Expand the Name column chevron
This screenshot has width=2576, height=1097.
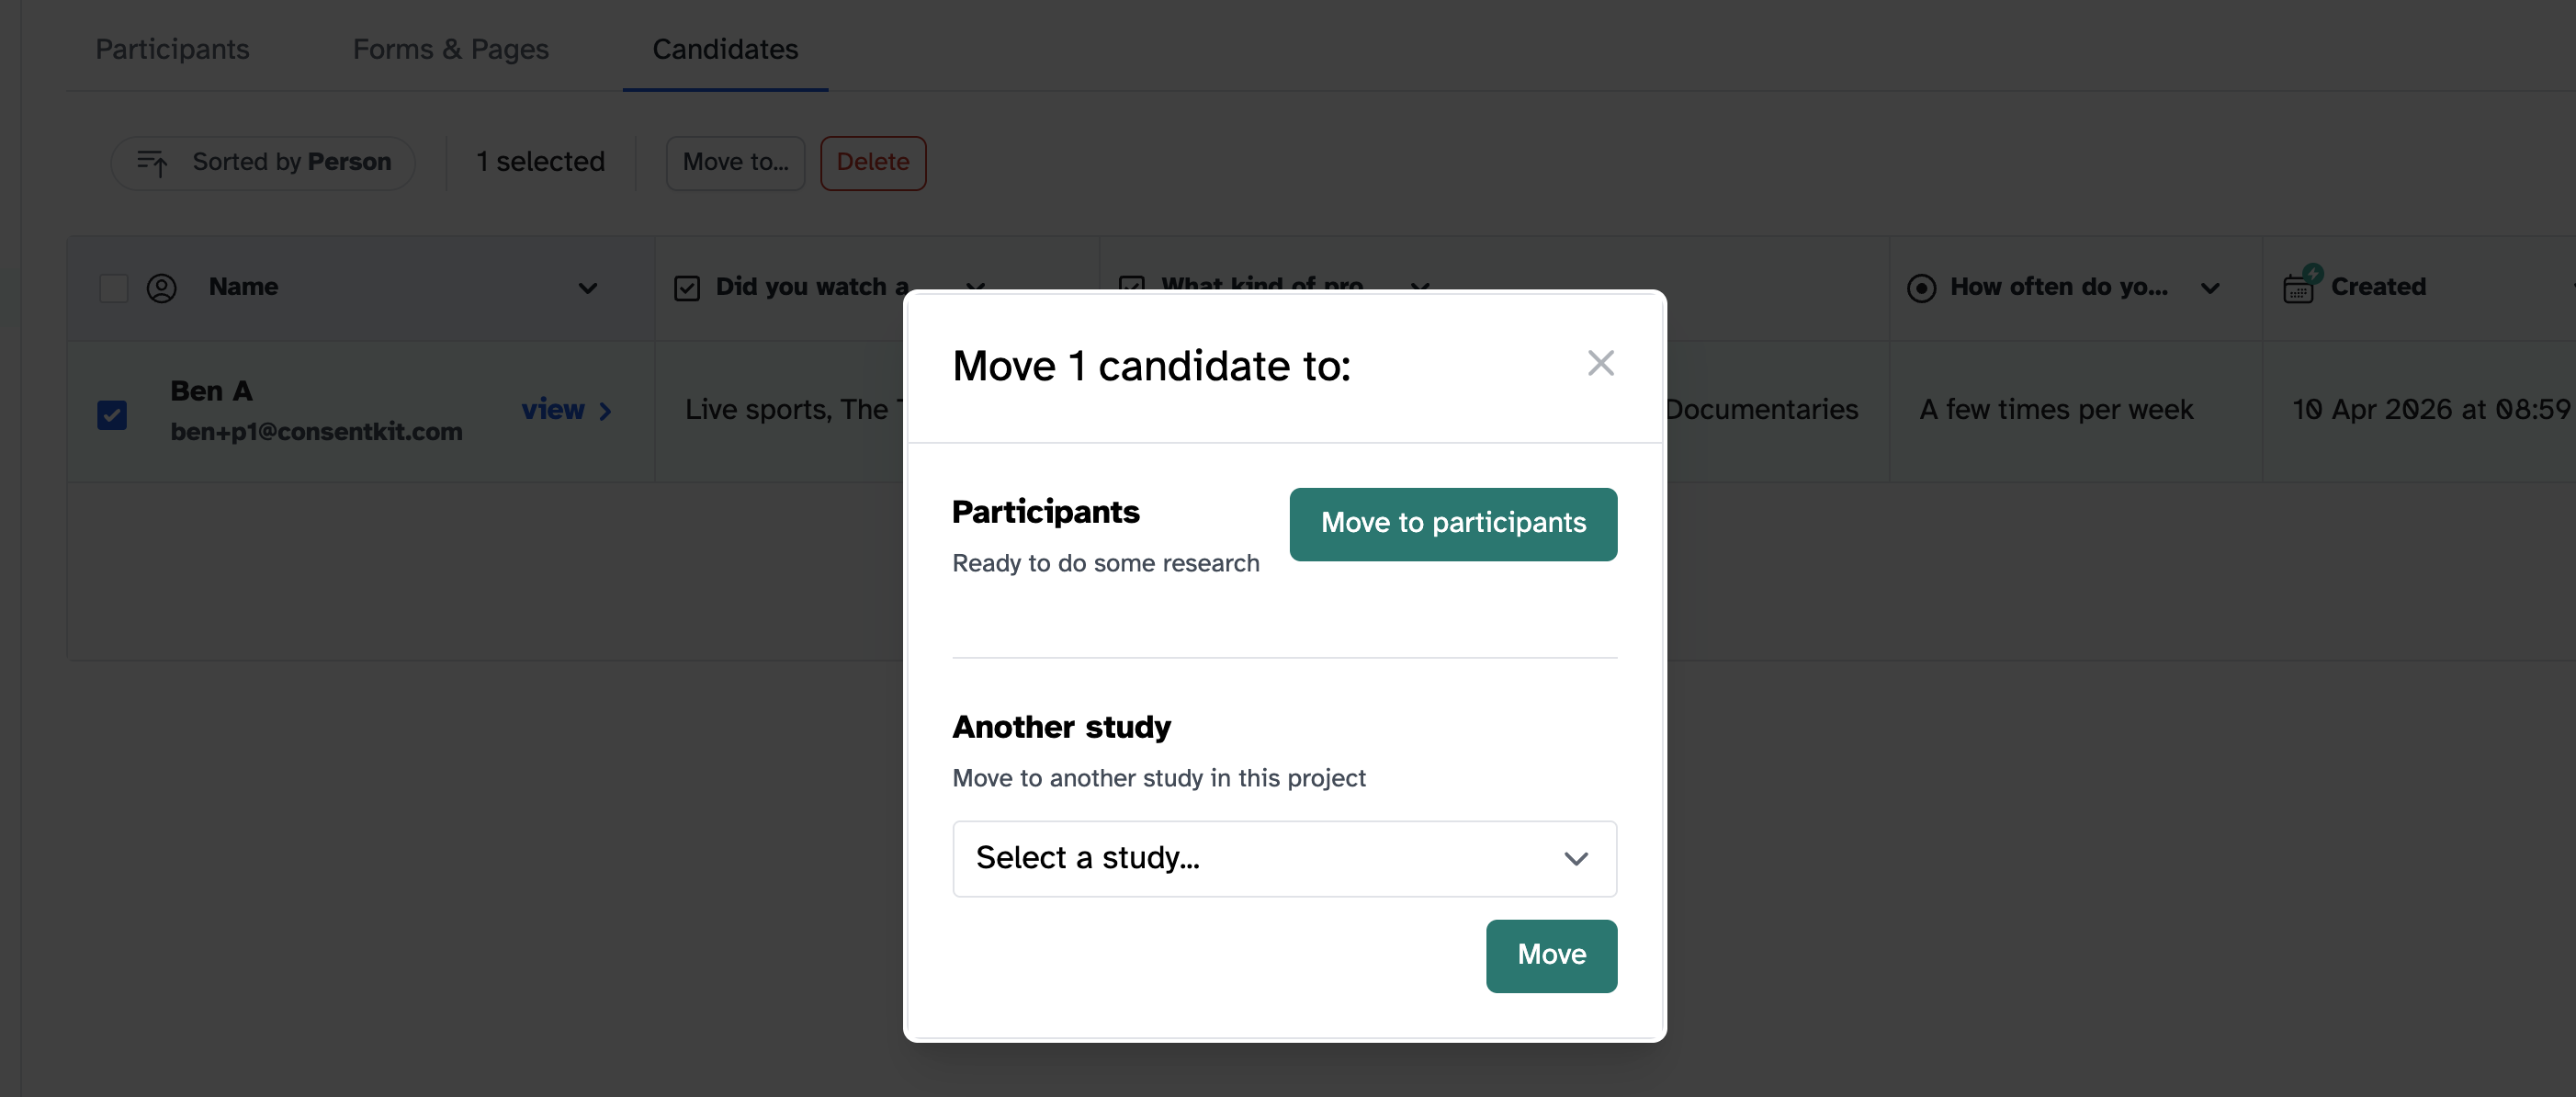coord(587,289)
